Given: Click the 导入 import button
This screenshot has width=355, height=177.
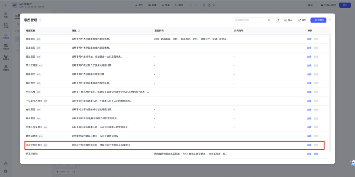Looking at the screenshot, I should point(288,20).
